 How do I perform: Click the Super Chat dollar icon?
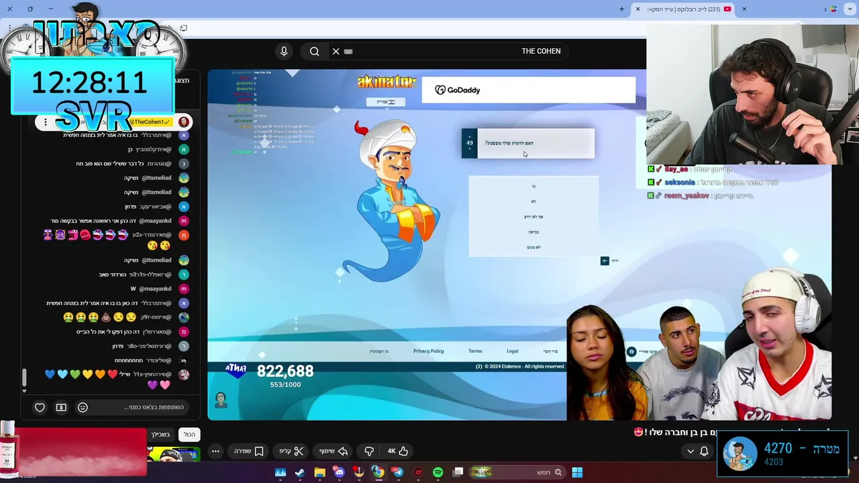61,407
